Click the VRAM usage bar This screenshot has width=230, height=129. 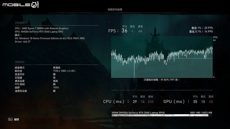(162, 115)
